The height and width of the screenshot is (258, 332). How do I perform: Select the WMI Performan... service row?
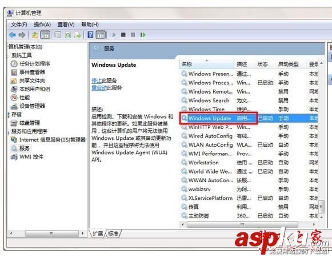coord(249,154)
